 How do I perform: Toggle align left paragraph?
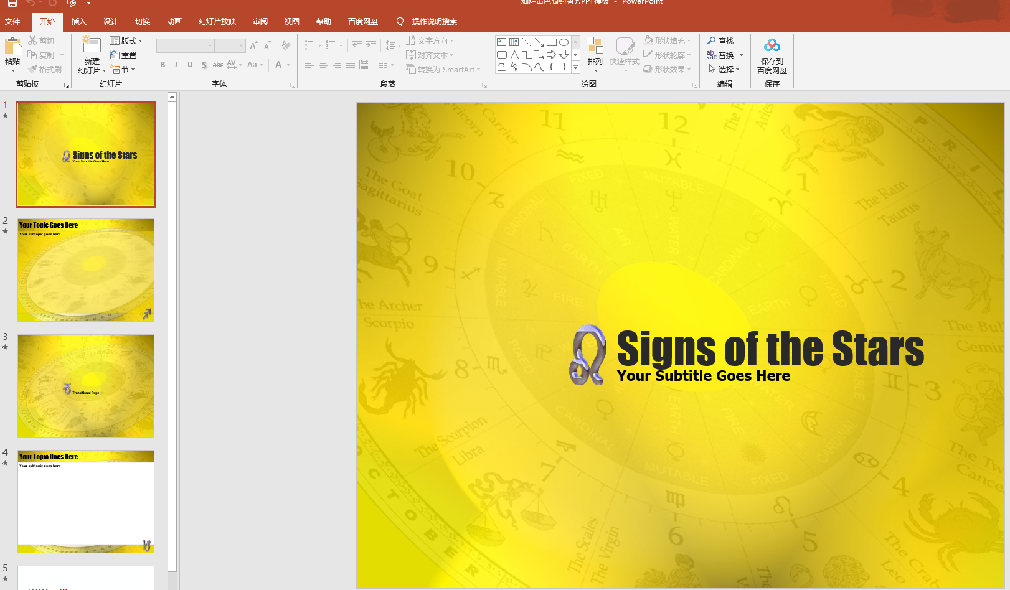tap(309, 65)
